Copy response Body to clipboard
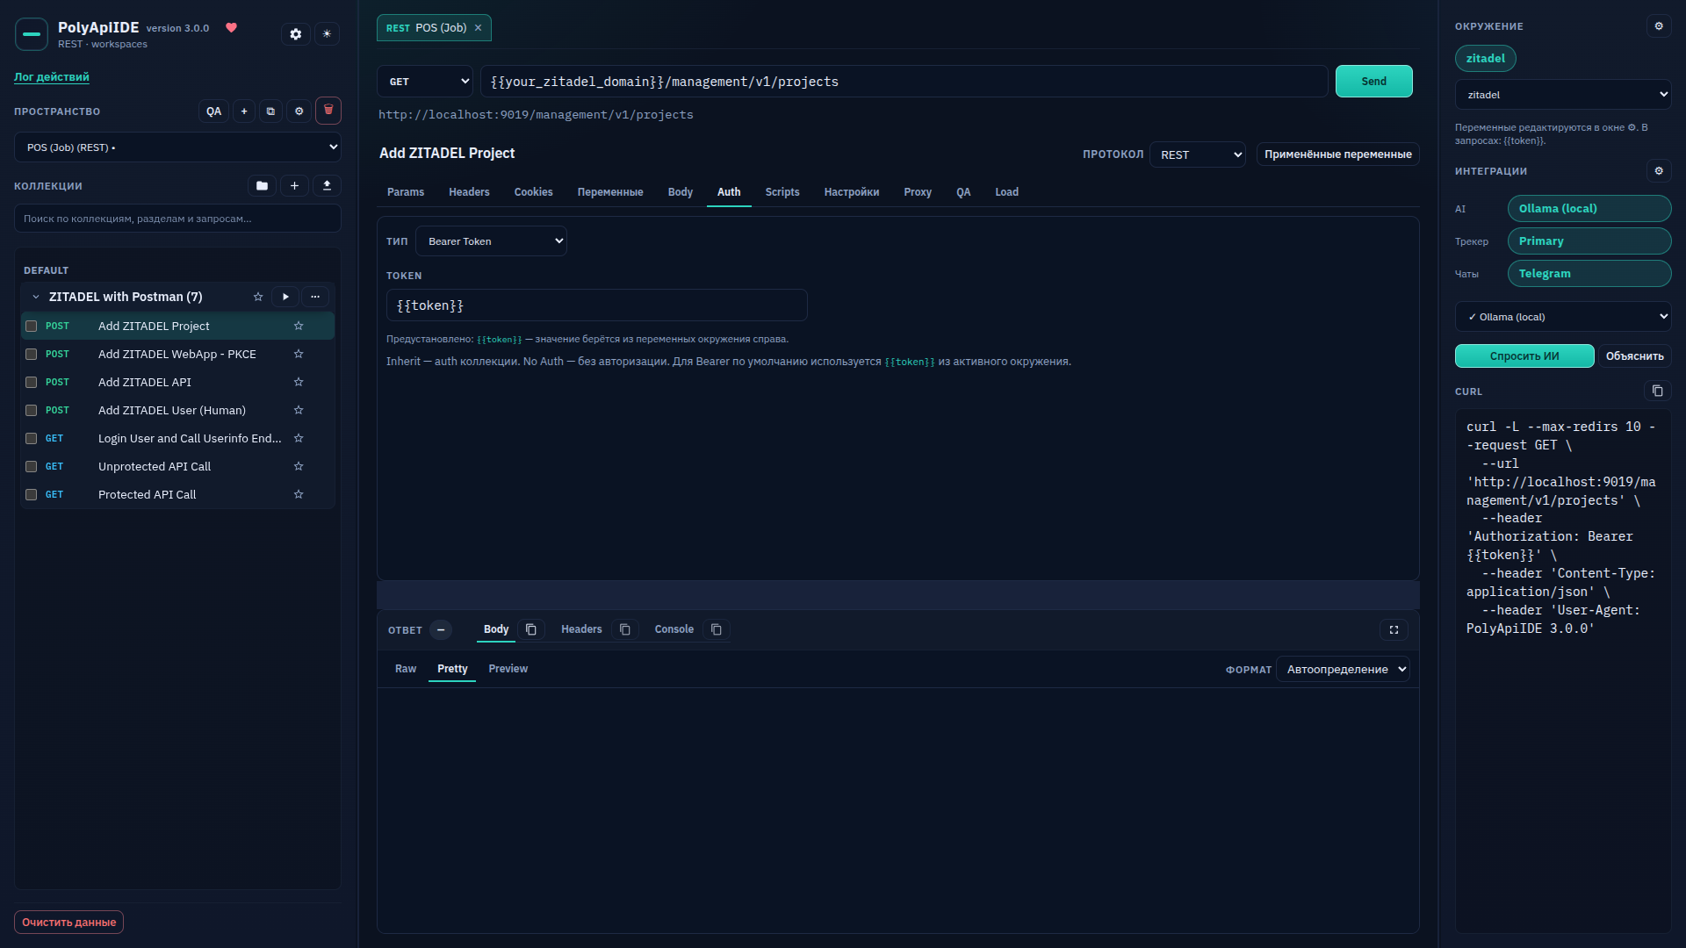Viewport: 1686px width, 948px height. 531,629
